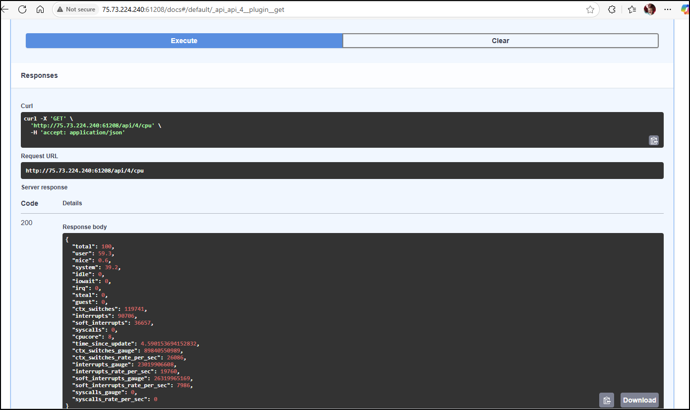Download the response body
690x410 pixels.
click(639, 400)
